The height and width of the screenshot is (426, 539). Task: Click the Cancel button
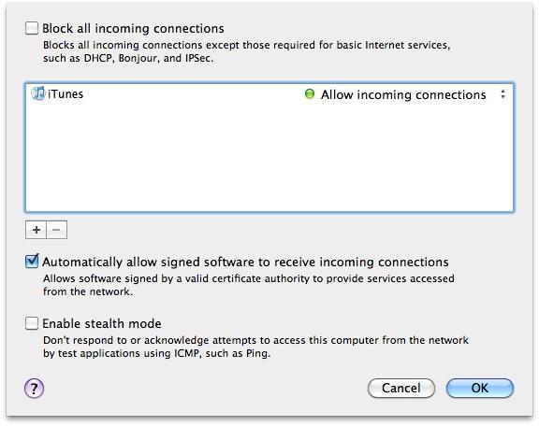pos(401,389)
